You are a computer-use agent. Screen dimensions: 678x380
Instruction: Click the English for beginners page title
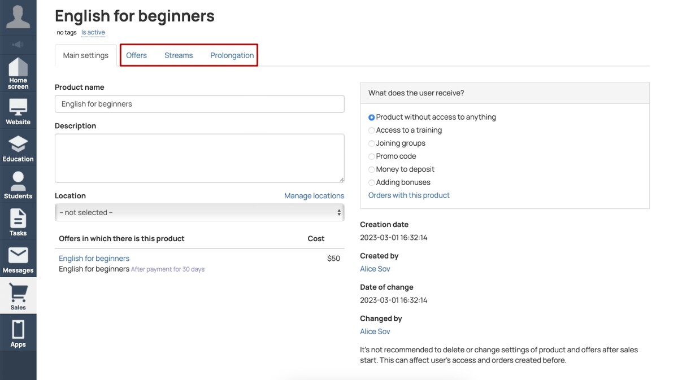[x=134, y=16]
